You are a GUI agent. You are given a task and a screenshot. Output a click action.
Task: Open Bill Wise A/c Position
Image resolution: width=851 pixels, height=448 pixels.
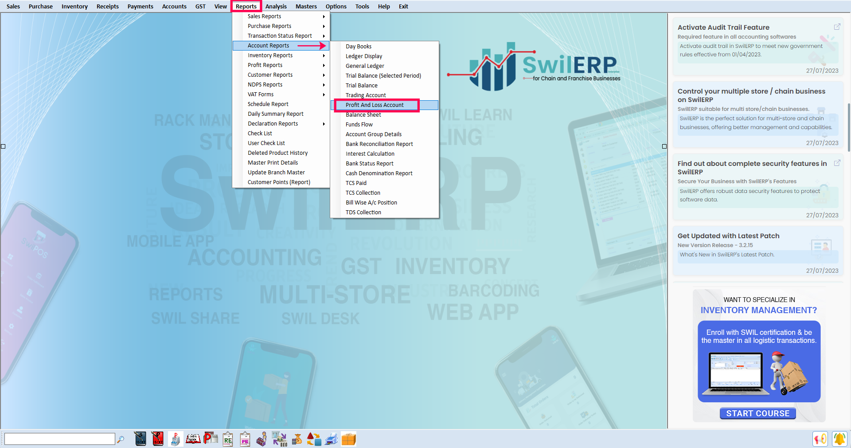click(x=384, y=203)
